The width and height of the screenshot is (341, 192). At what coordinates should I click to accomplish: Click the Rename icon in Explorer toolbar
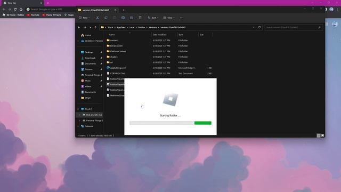click(123, 18)
